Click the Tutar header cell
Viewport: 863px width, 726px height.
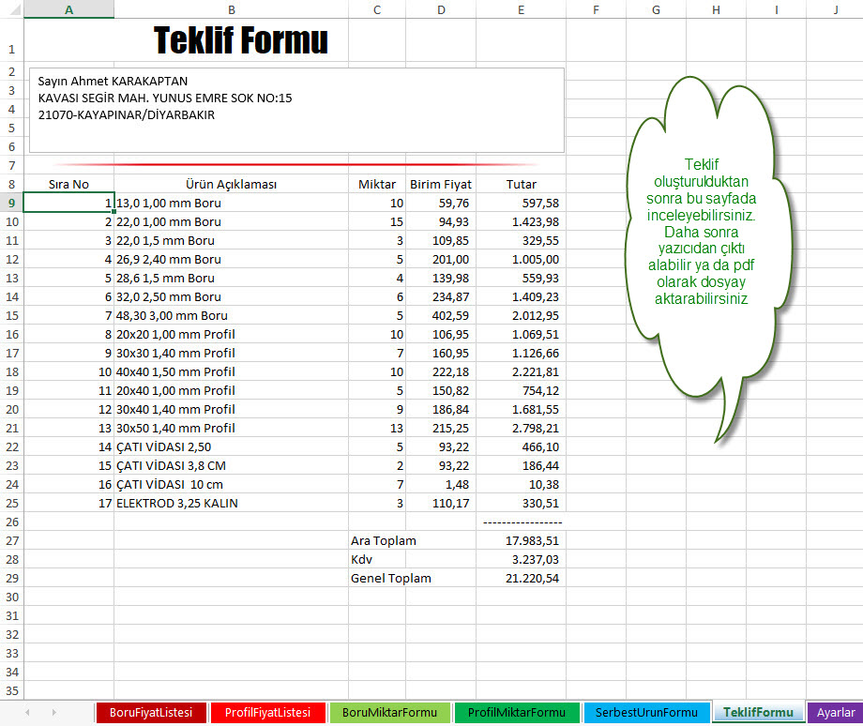(x=522, y=184)
